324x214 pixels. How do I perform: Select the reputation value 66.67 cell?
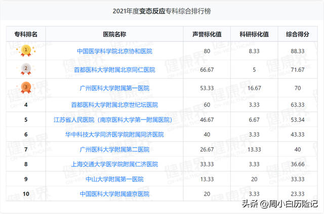pos(207,70)
